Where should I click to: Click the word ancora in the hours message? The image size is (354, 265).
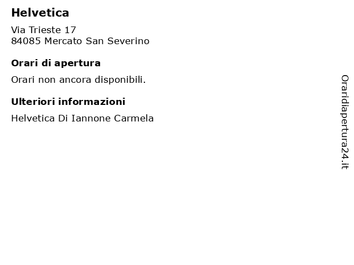(x=75, y=80)
